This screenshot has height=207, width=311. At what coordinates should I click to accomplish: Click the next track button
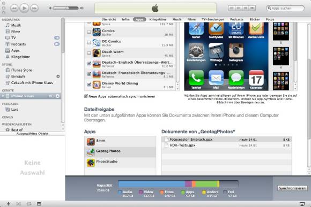(34, 9)
